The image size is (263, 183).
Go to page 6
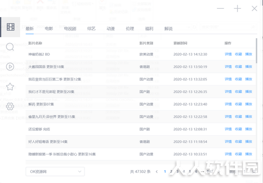pyautogui.click(x=196, y=172)
